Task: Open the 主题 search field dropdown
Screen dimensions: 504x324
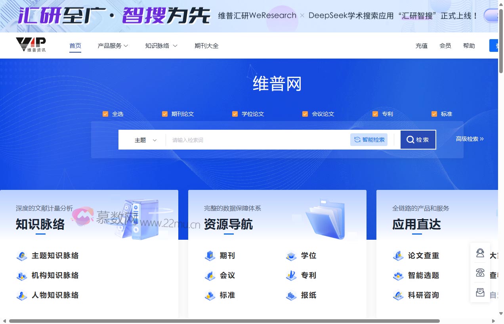Action: pyautogui.click(x=145, y=140)
